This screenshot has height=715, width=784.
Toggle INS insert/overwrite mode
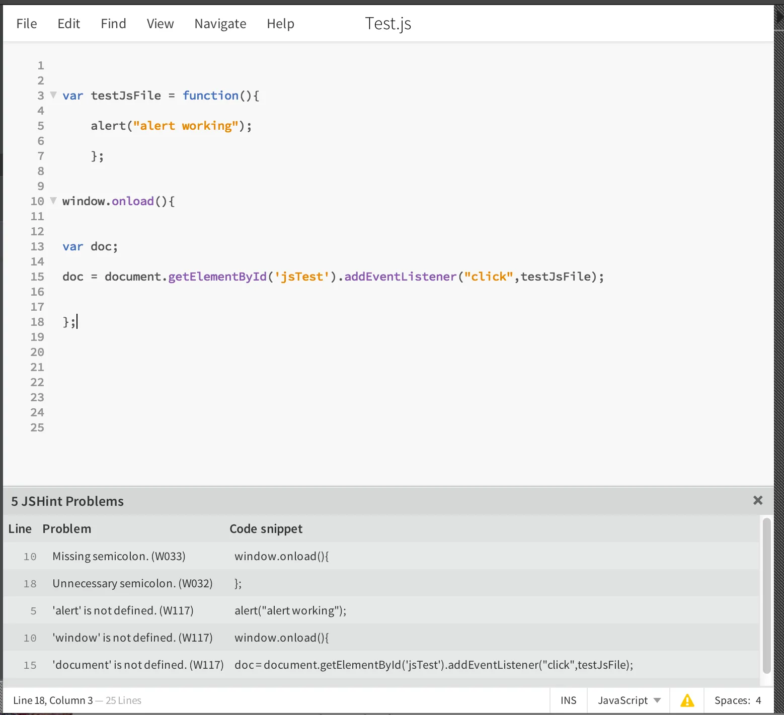(x=568, y=700)
